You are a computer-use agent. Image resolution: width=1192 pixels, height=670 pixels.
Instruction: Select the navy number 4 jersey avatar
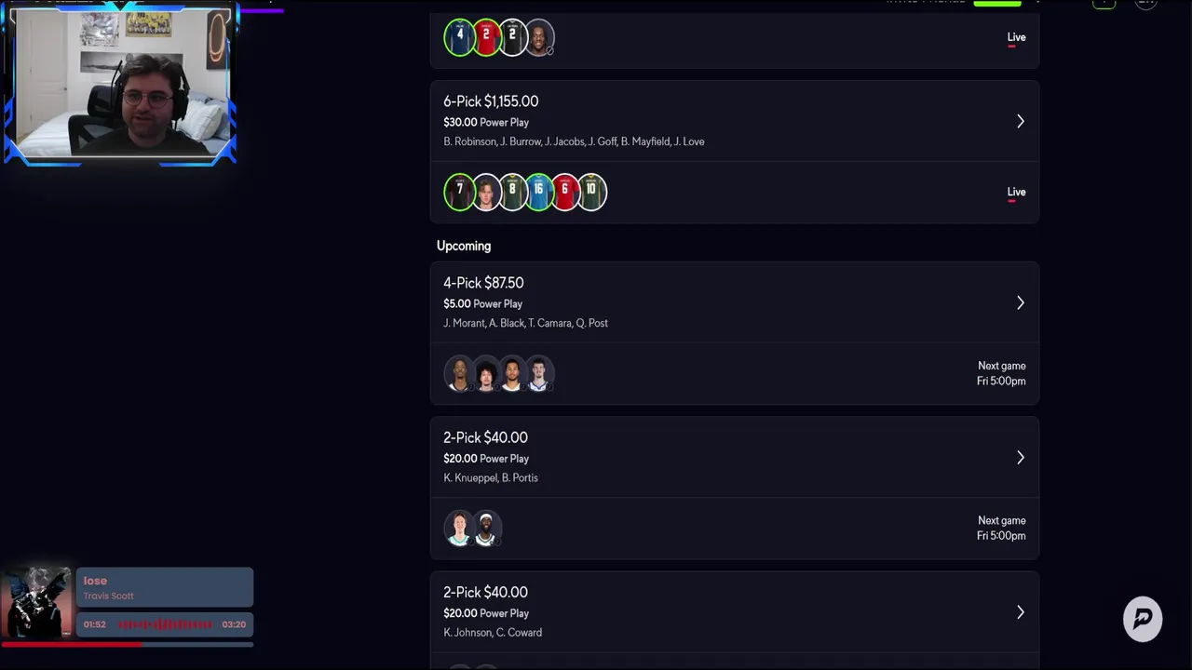(459, 37)
